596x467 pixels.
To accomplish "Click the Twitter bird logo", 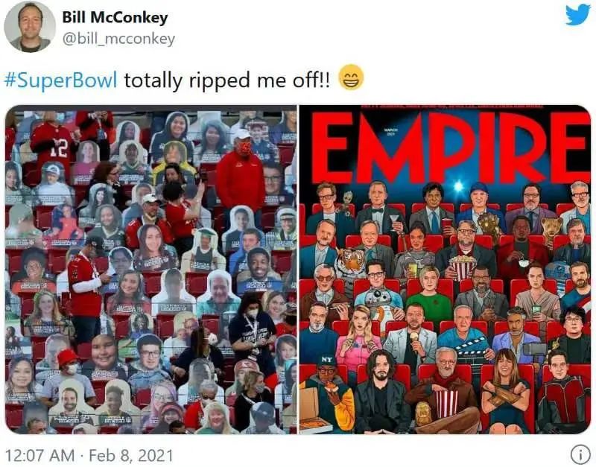I will pos(578,14).
